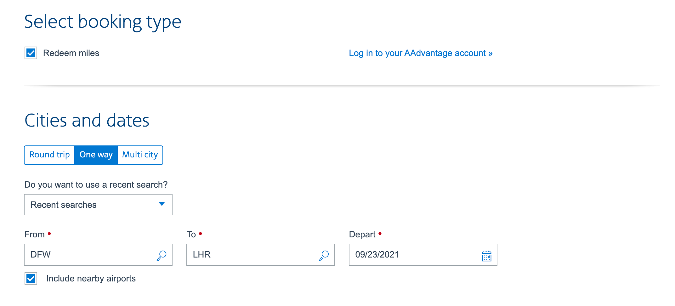This screenshot has height=306, width=675.
Task: Click the "To" field label
Action: pyautogui.click(x=191, y=235)
